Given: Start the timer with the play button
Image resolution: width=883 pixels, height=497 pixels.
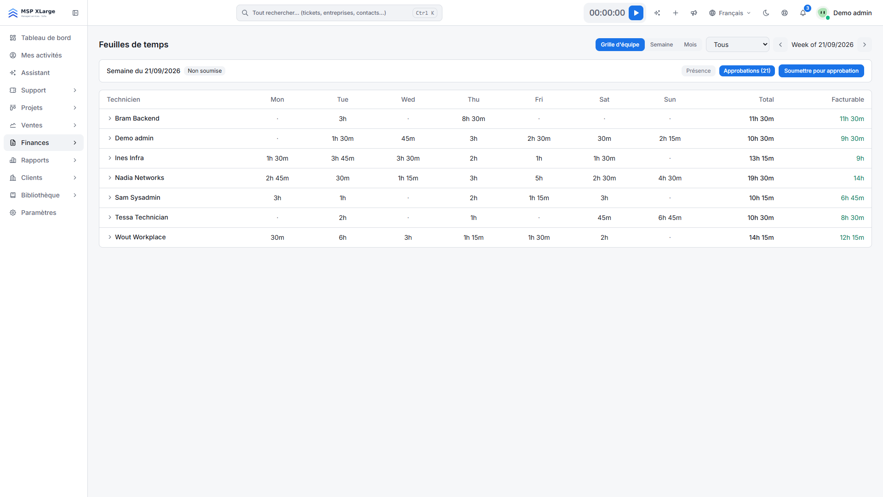Looking at the screenshot, I should (x=636, y=13).
